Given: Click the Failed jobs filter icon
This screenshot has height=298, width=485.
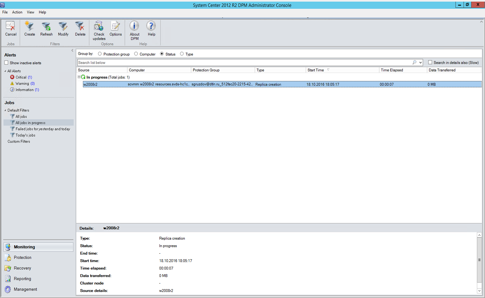Looking at the screenshot, I should pyautogui.click(x=12, y=129).
